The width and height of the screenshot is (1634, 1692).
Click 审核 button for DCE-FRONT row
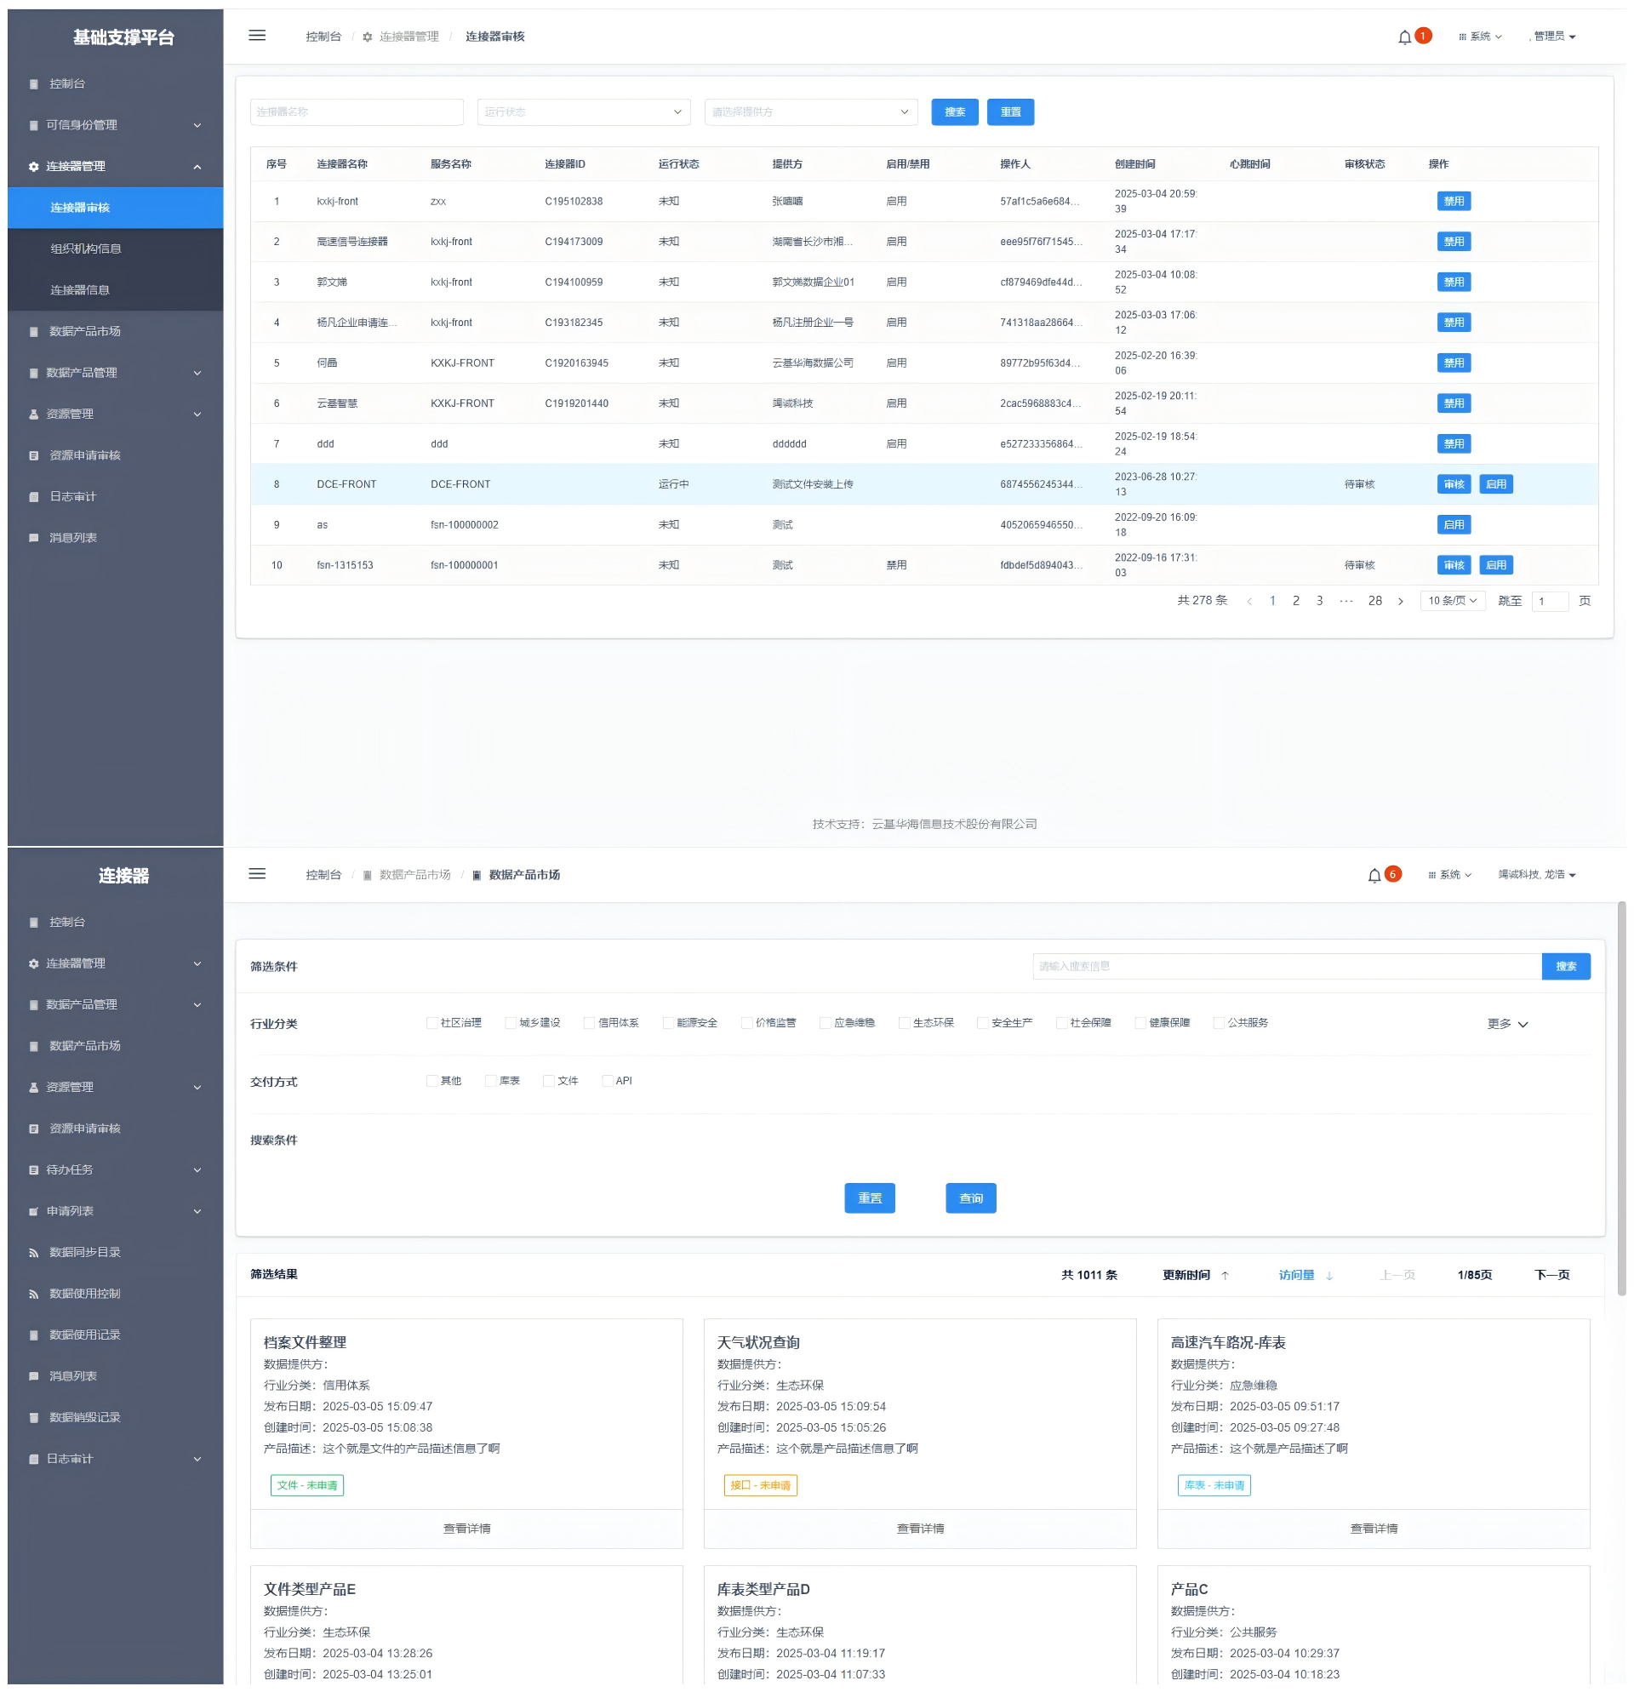1454,484
